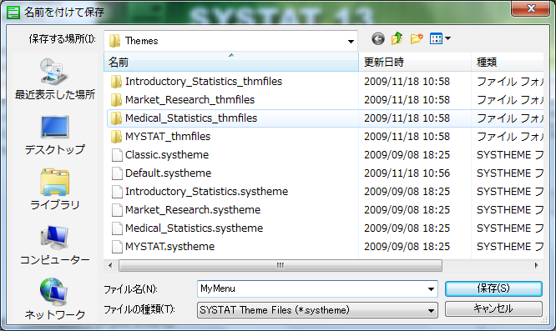556x331 pixels.
Task: Sort by the Name column header
Action: click(231, 63)
